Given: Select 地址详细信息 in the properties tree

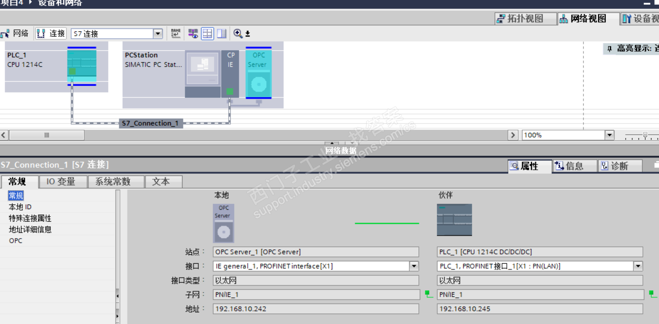Looking at the screenshot, I should [30, 230].
